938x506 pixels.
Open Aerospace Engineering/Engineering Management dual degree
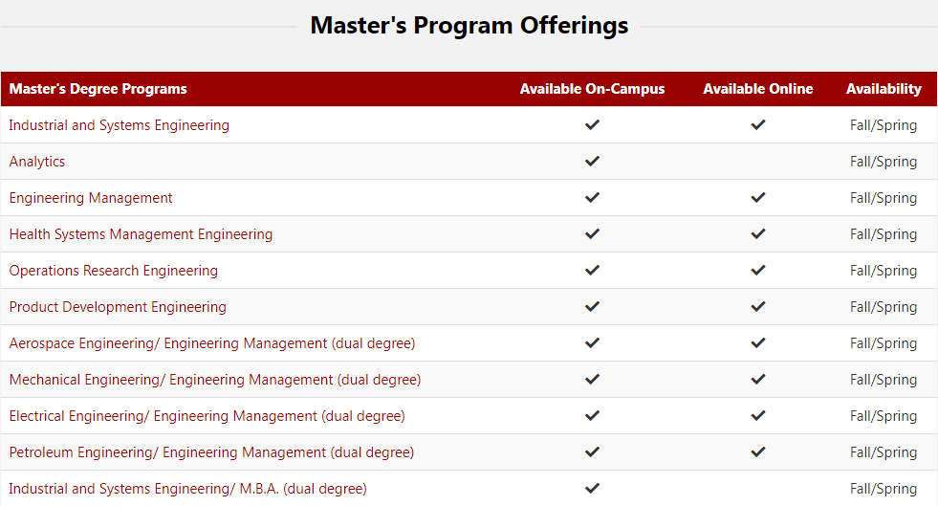pos(212,343)
